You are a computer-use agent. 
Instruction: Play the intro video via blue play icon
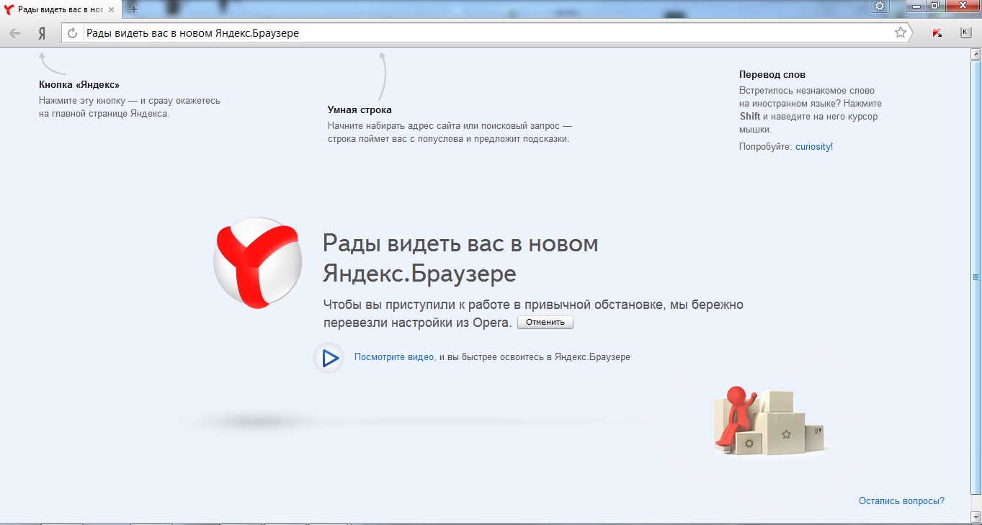pyautogui.click(x=329, y=357)
